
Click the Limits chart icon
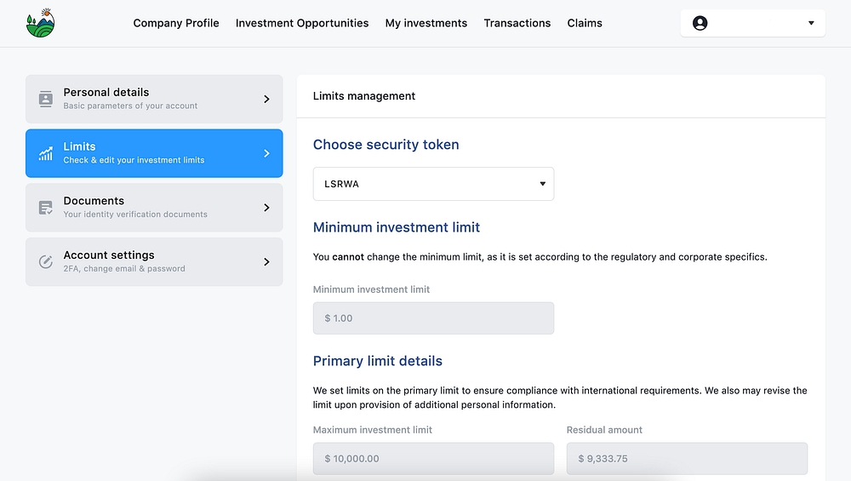click(x=46, y=153)
